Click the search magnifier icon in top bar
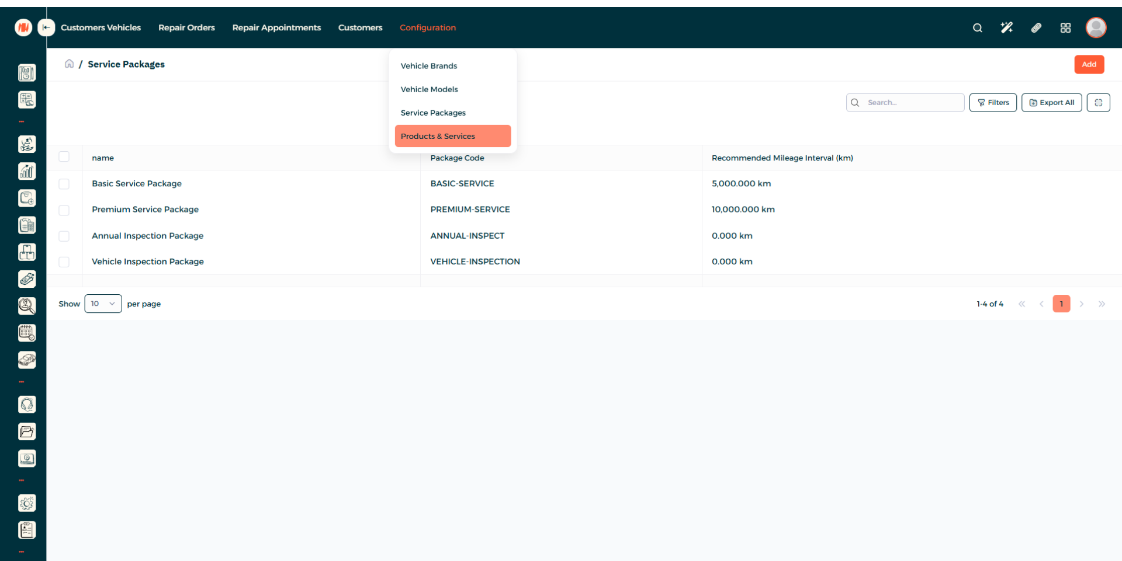The height and width of the screenshot is (561, 1122). 977,28
